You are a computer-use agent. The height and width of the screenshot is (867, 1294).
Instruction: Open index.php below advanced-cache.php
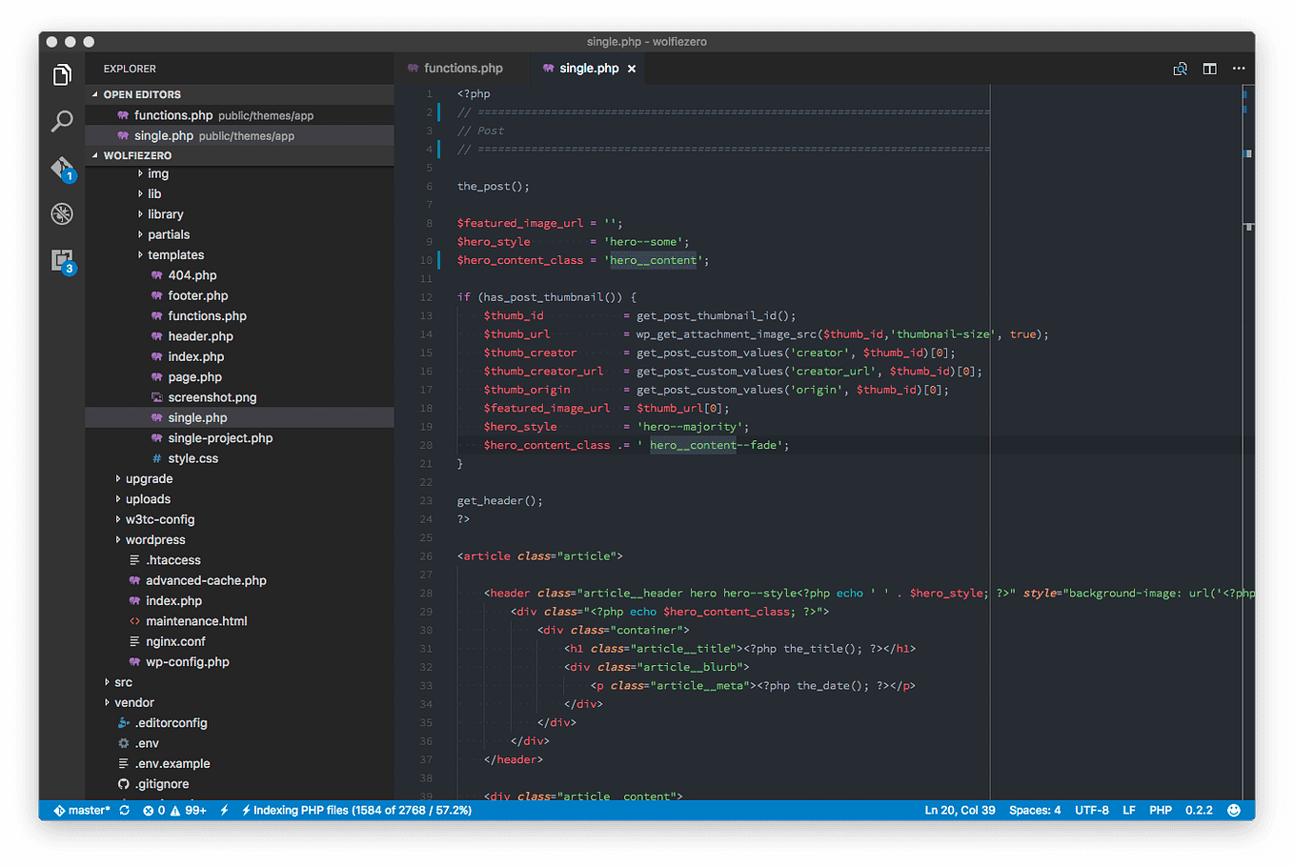[240, 601]
